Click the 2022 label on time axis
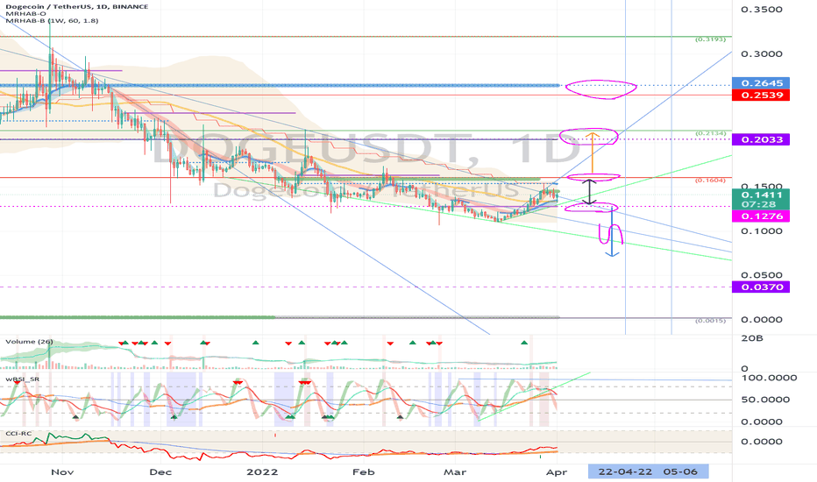Viewport: 817px width, 482px height. tap(262, 472)
